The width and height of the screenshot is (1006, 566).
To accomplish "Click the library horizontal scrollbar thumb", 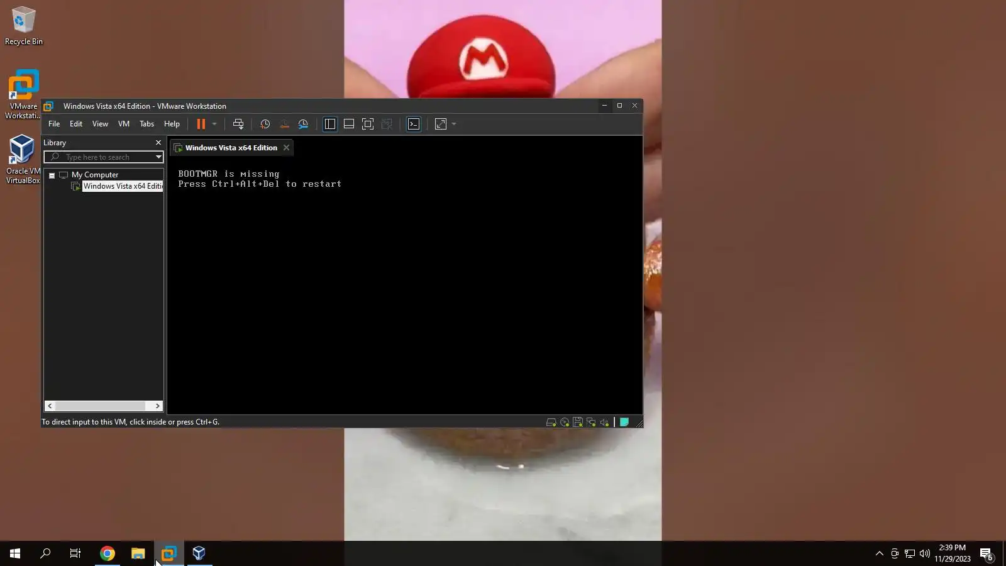I will 101,406.
